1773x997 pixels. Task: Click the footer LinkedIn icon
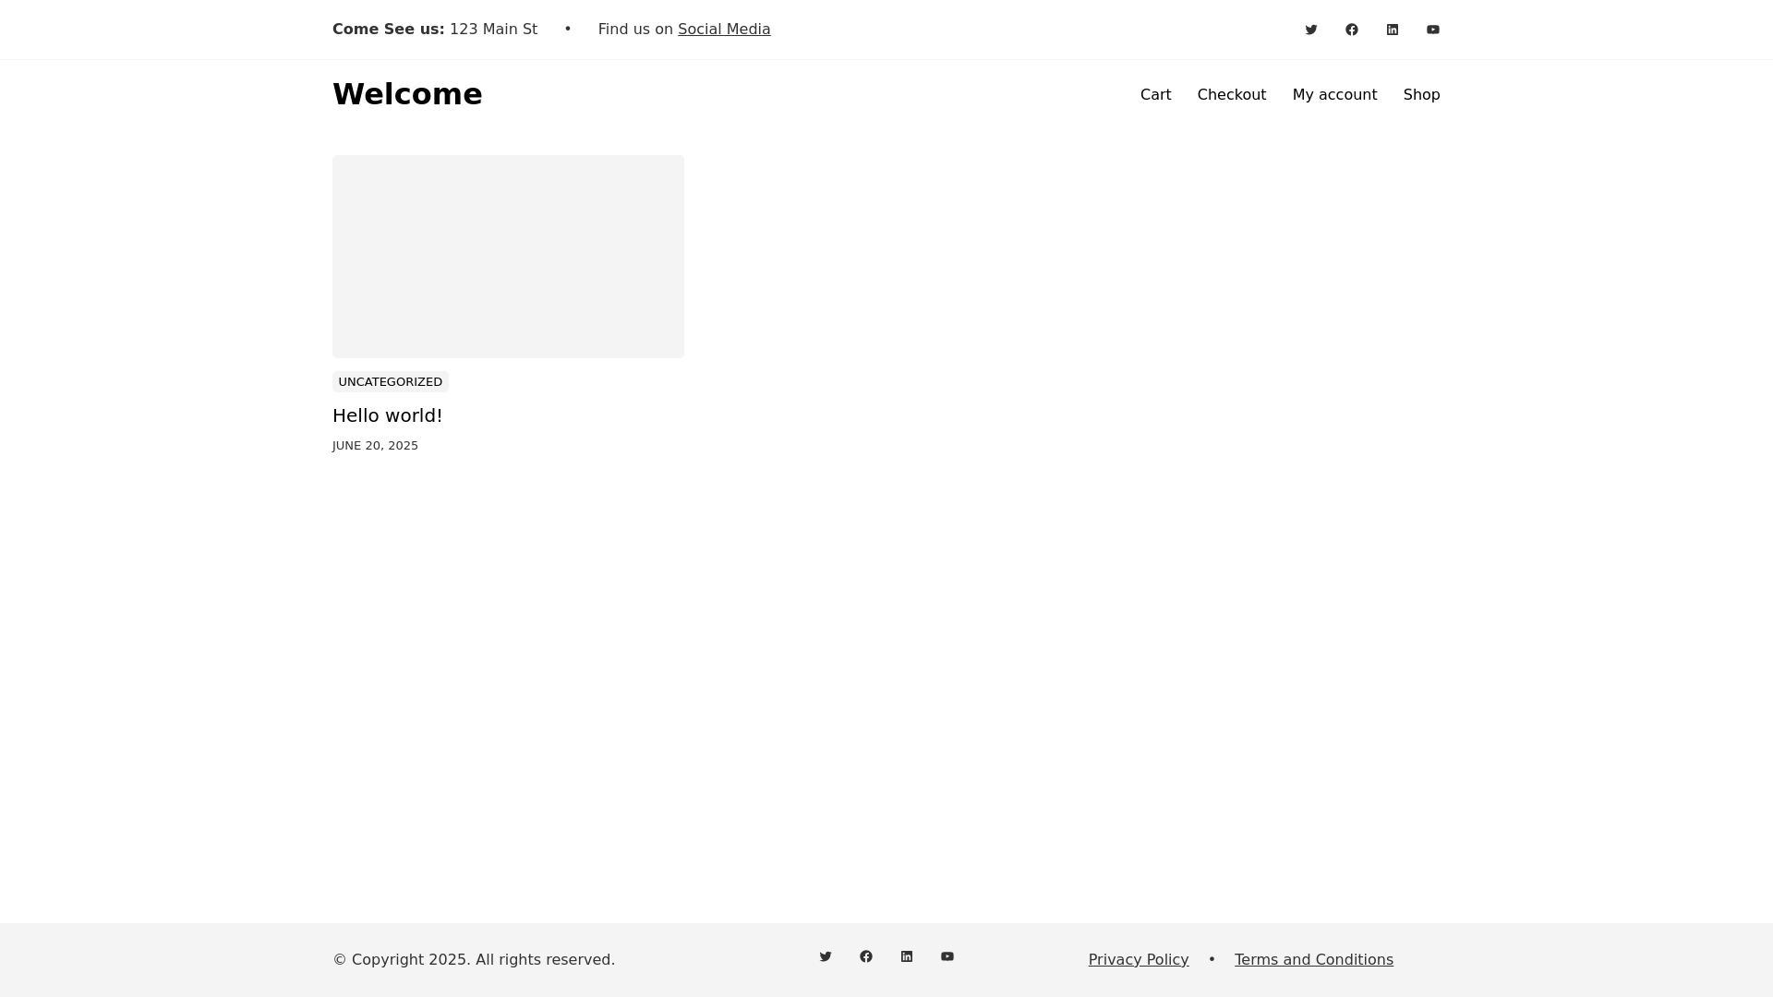pyautogui.click(x=907, y=956)
